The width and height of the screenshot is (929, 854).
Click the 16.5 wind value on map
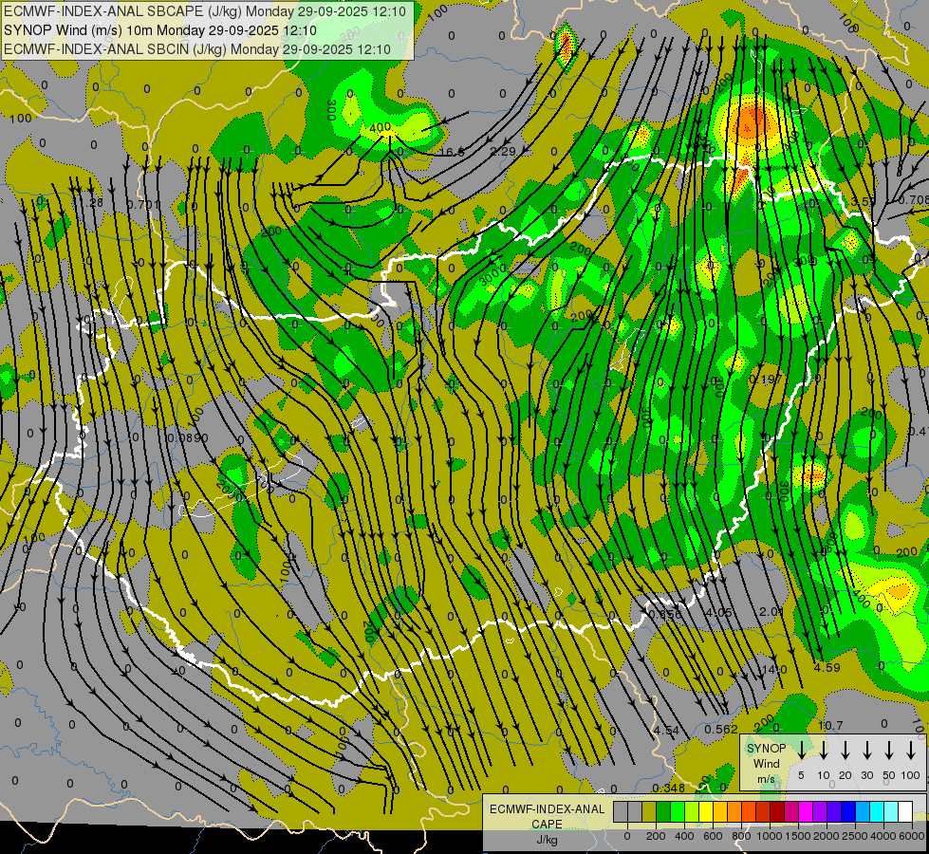[x=452, y=153]
